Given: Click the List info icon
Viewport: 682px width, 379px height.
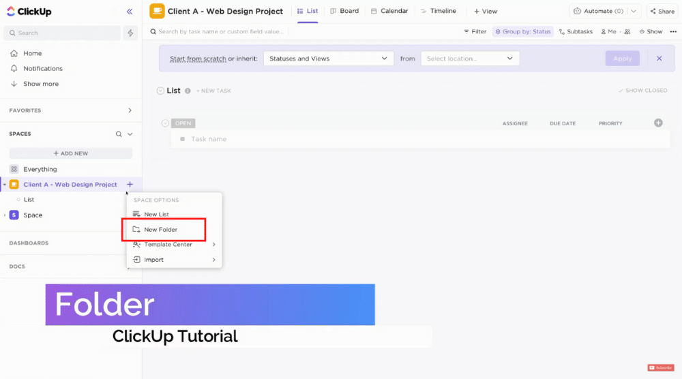Looking at the screenshot, I should coord(188,91).
